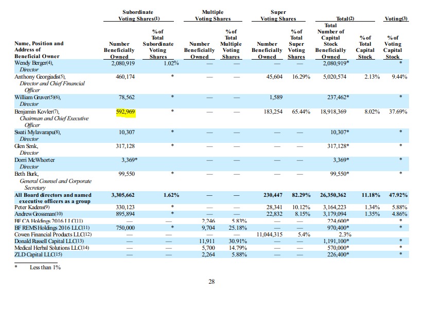Click the Subordinate Voting Shares column header

tap(137, 15)
